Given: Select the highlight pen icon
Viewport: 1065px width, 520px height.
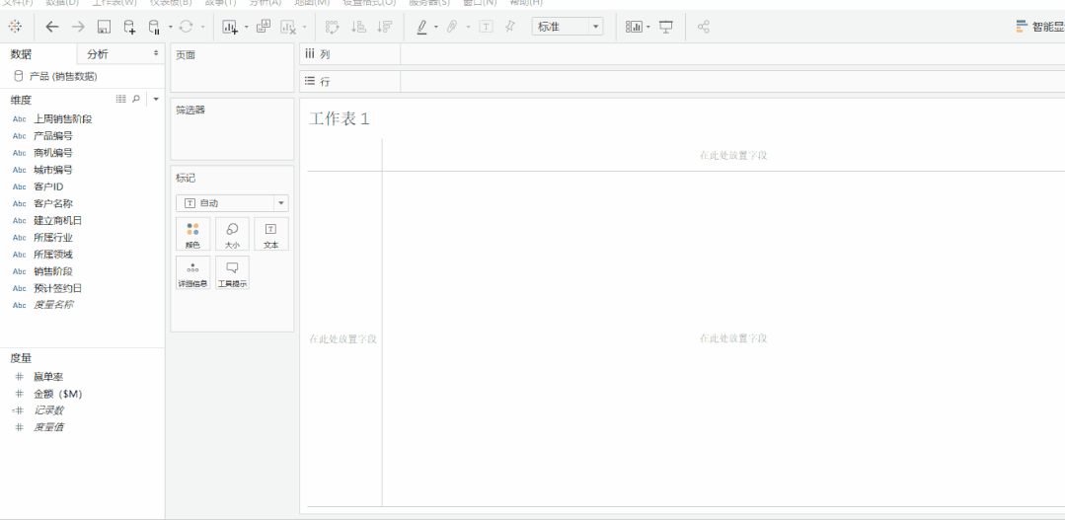Looking at the screenshot, I should pos(421,28).
